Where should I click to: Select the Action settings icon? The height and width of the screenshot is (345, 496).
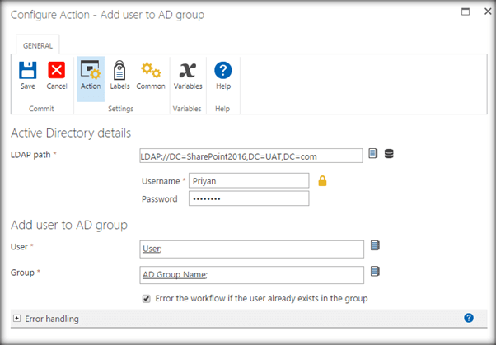point(91,71)
